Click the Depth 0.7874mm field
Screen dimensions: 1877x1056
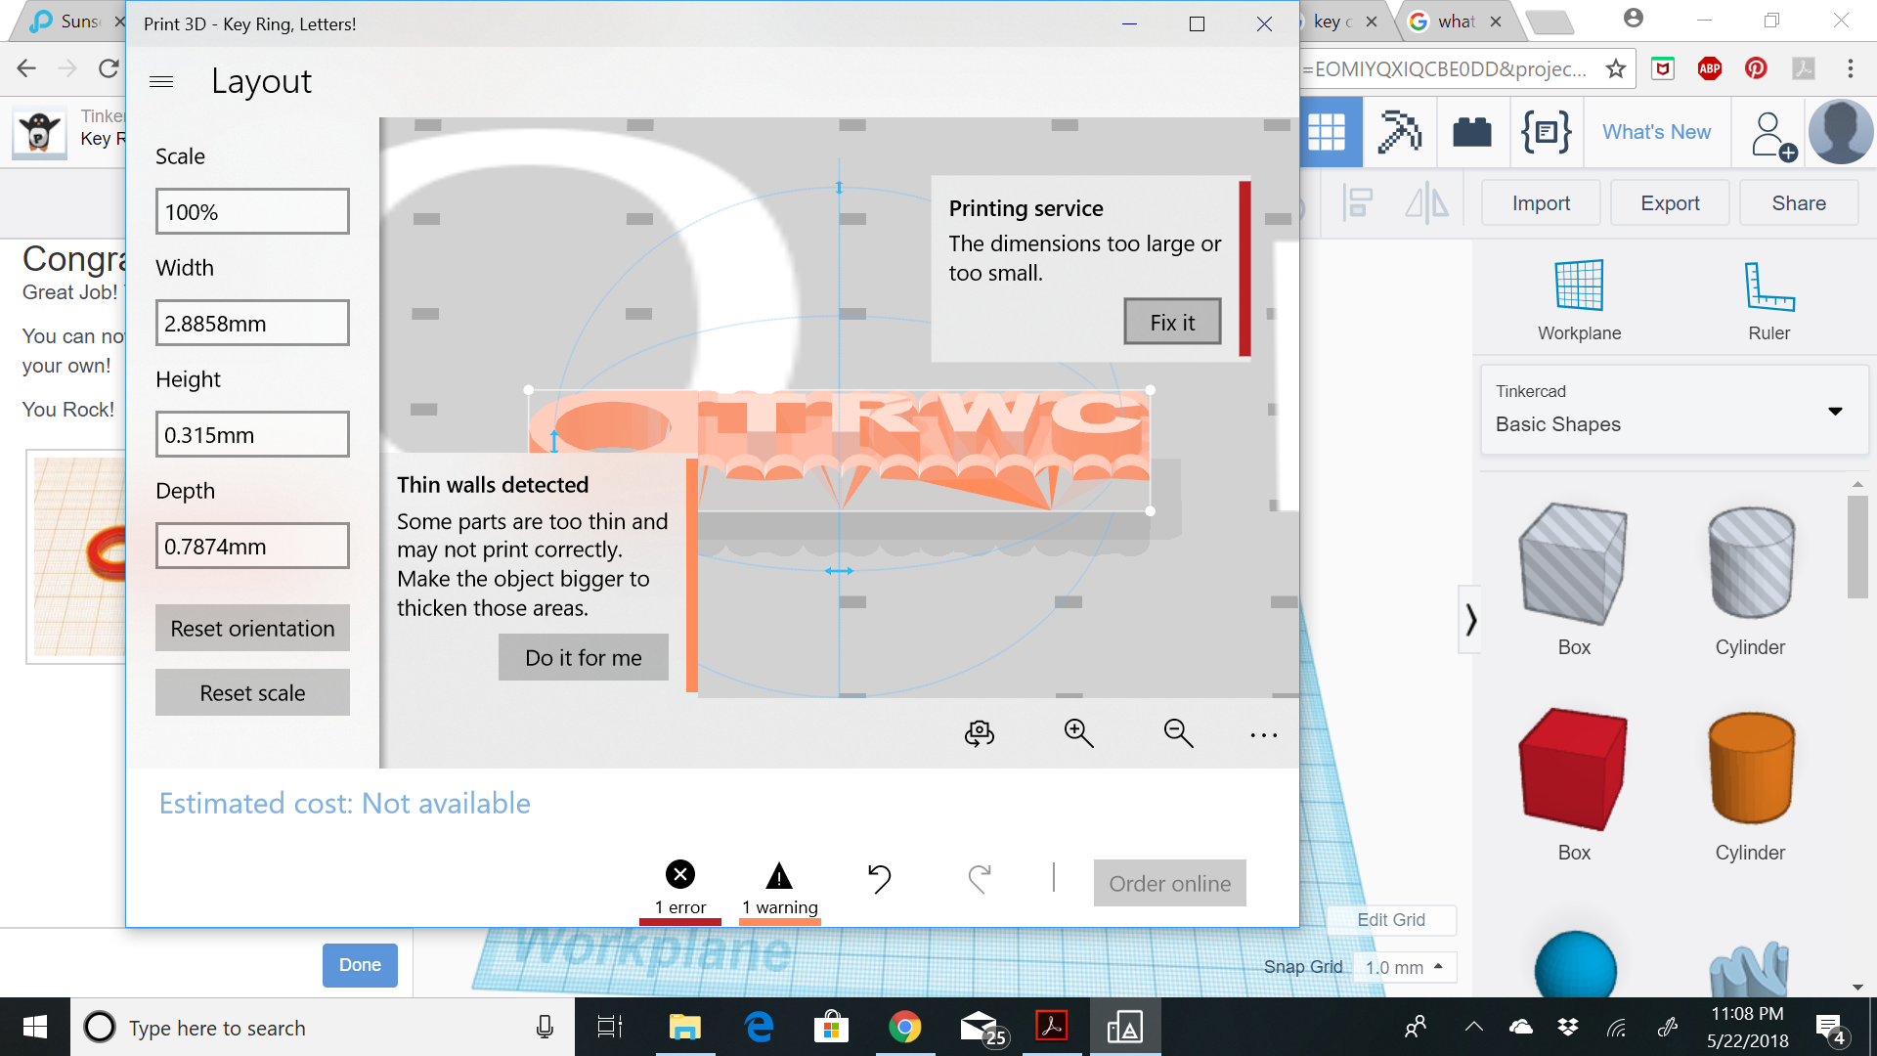(x=252, y=546)
